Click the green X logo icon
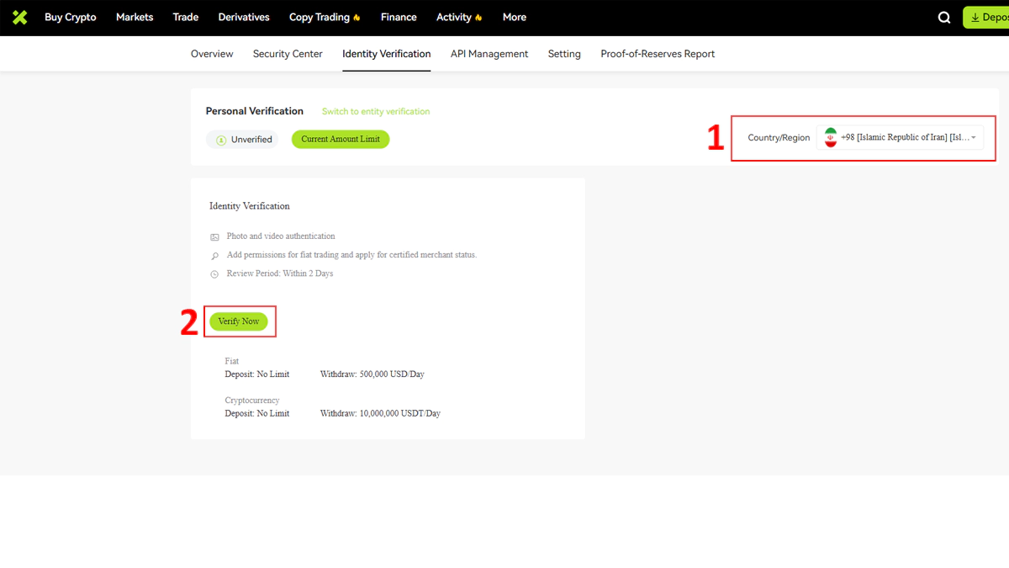The width and height of the screenshot is (1009, 568). point(20,17)
